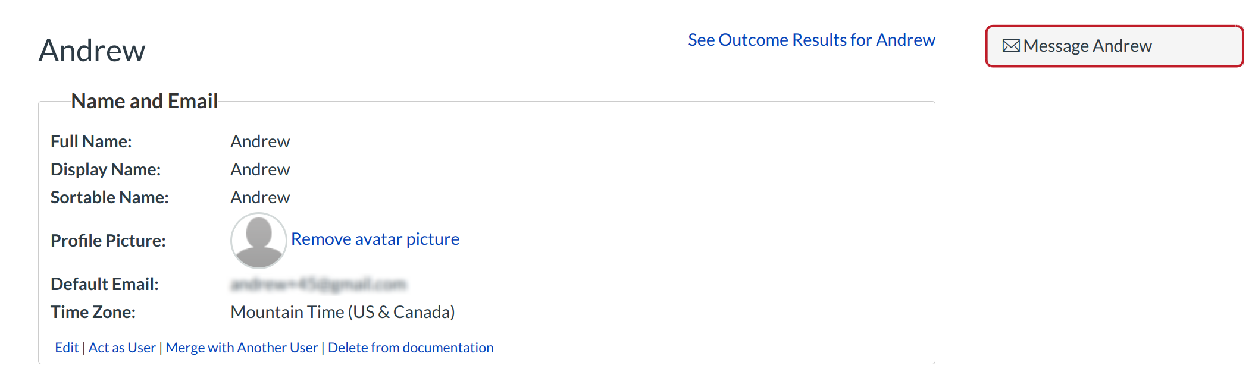Click the Edit link for user details

click(67, 348)
